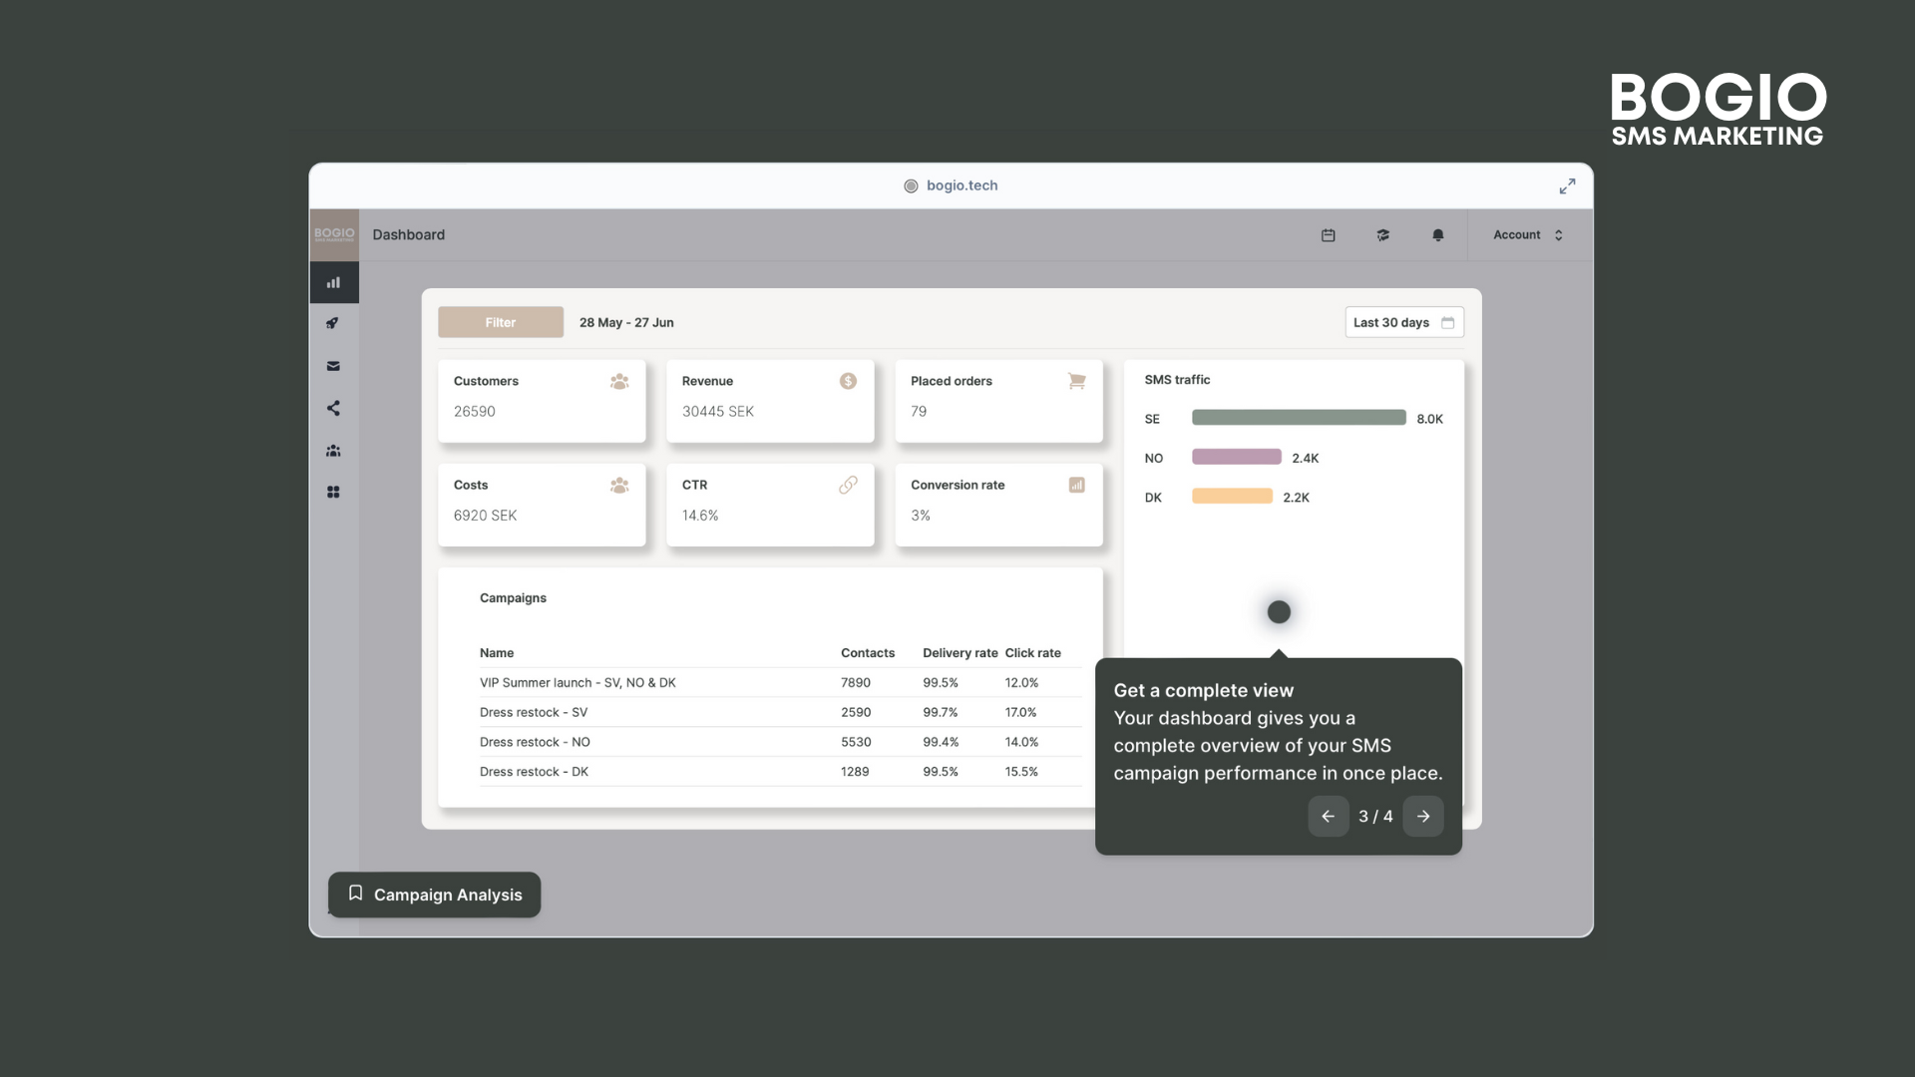Open the envelope messages sidebar icon
This screenshot has width=1915, height=1077.
point(333,366)
